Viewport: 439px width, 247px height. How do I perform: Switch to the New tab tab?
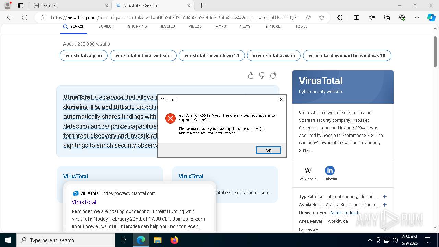click(70, 5)
